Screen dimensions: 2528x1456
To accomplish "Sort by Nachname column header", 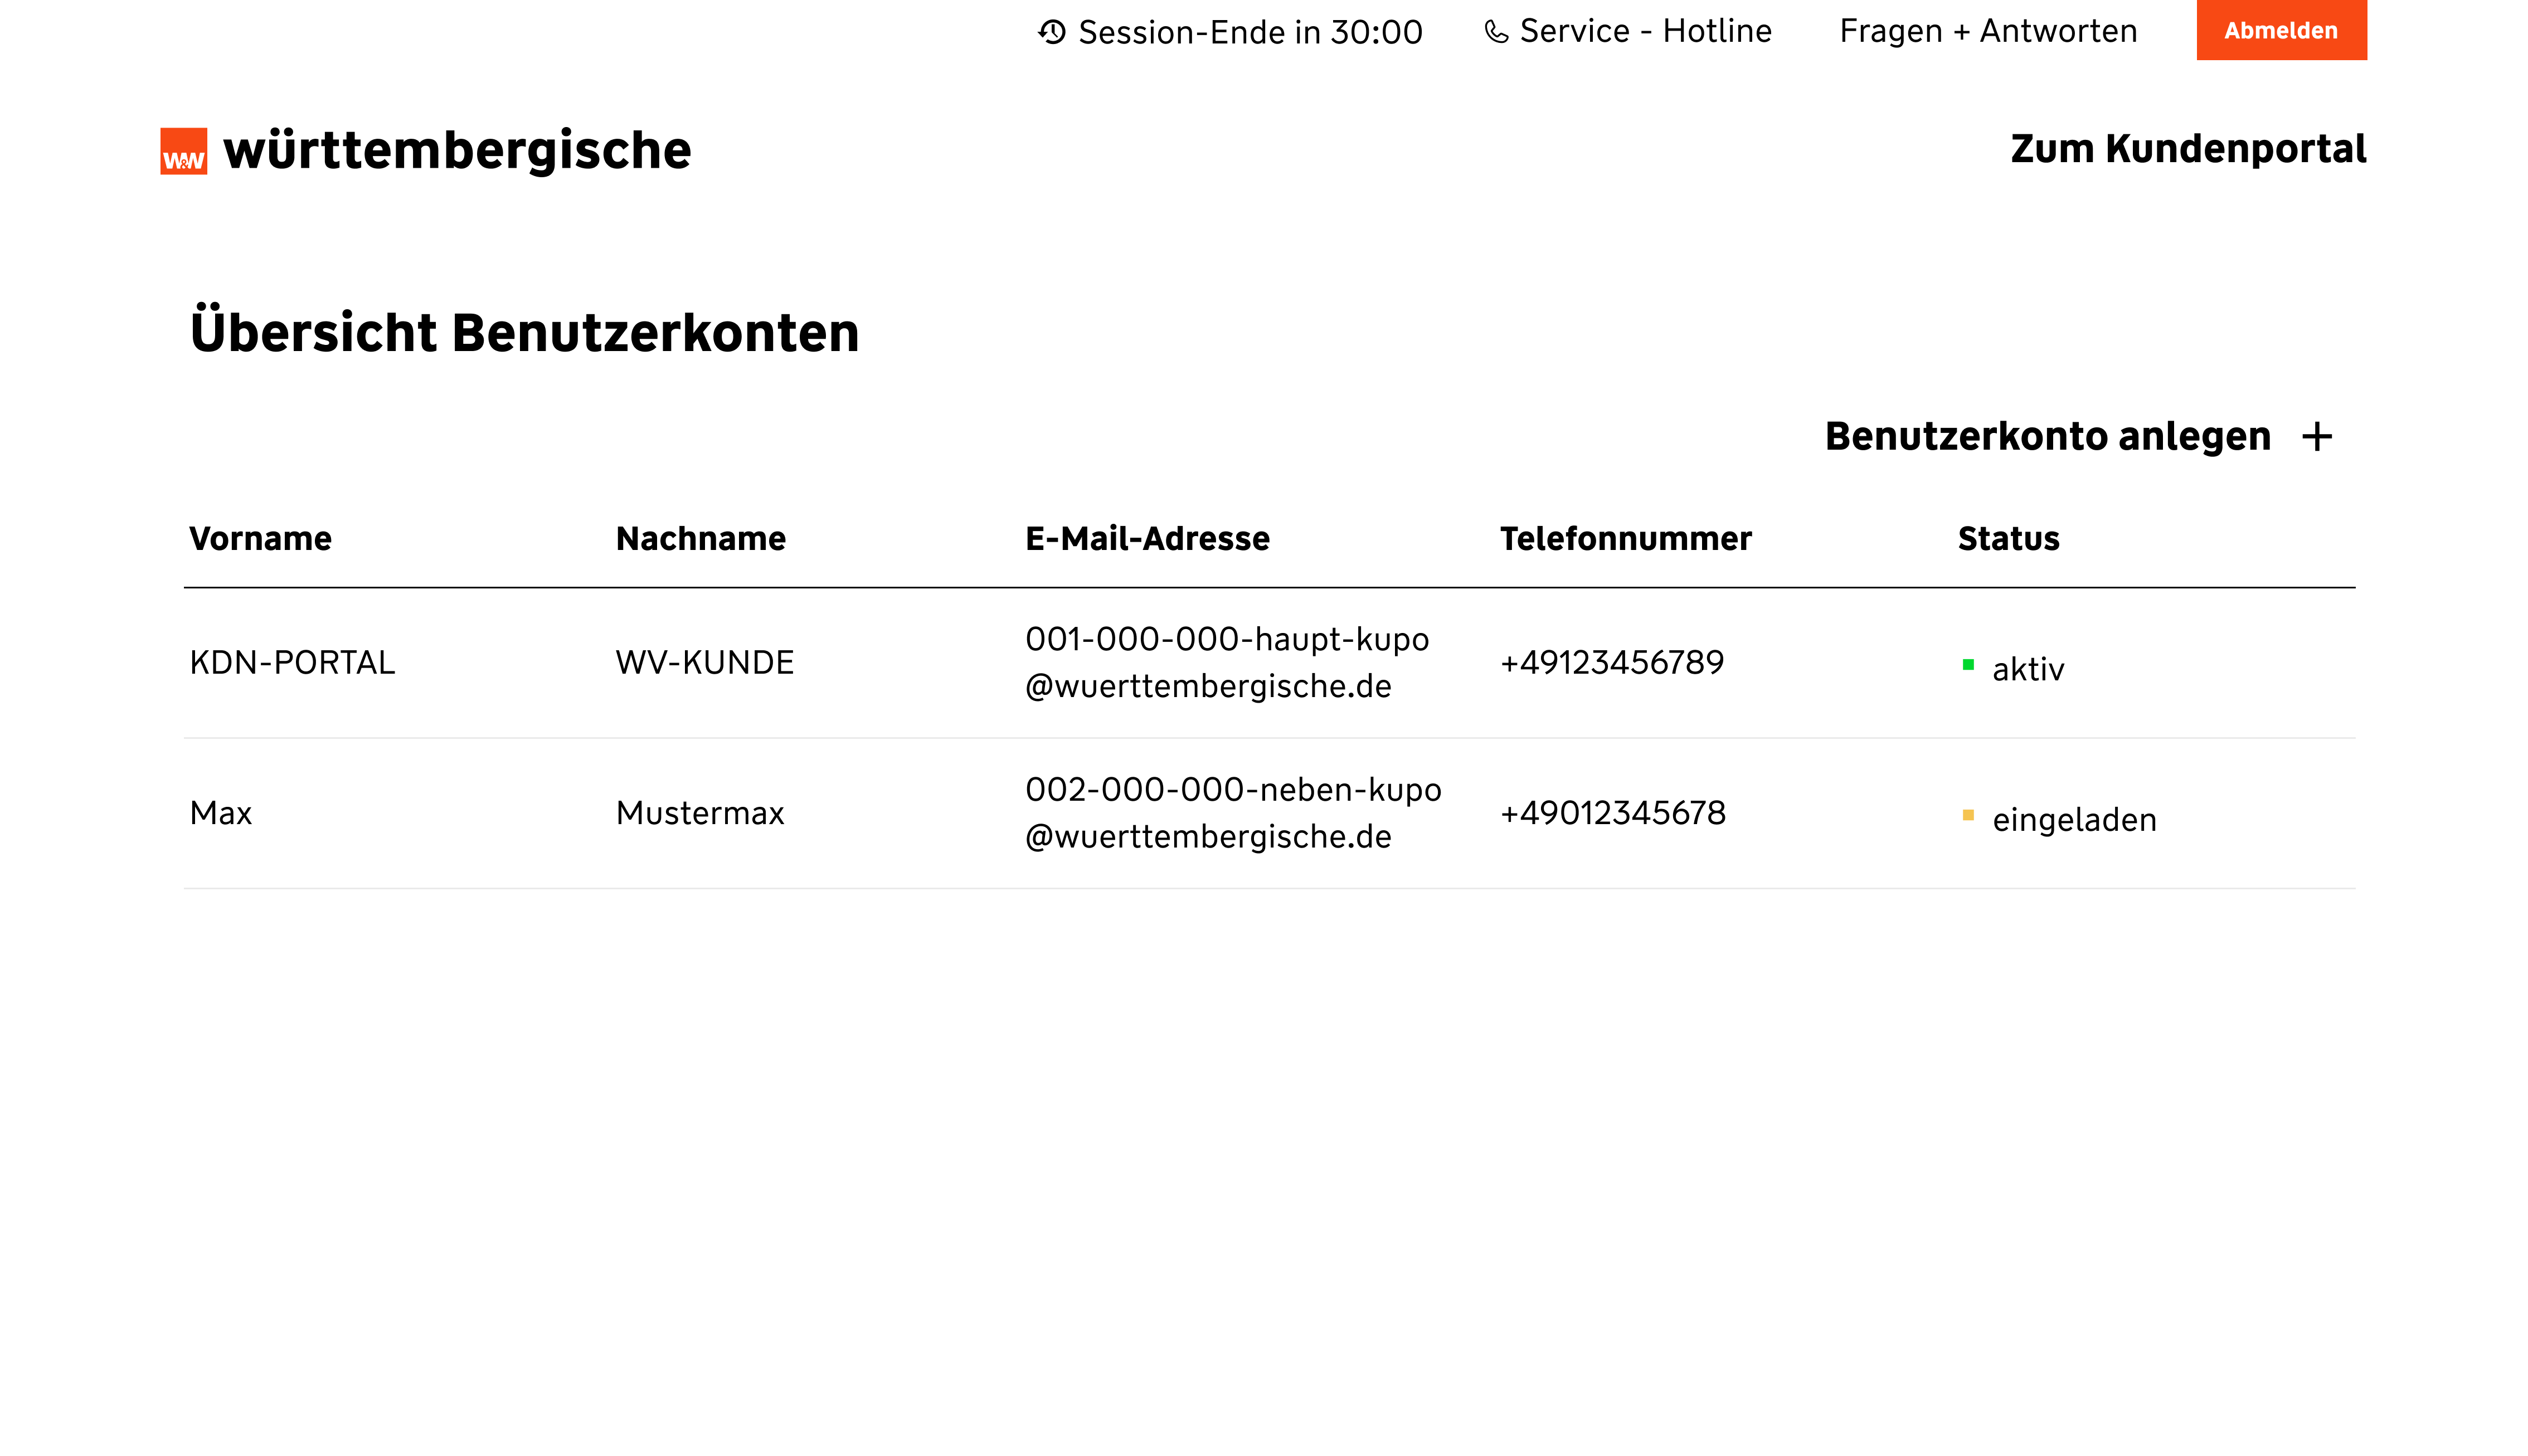I will (x=700, y=539).
